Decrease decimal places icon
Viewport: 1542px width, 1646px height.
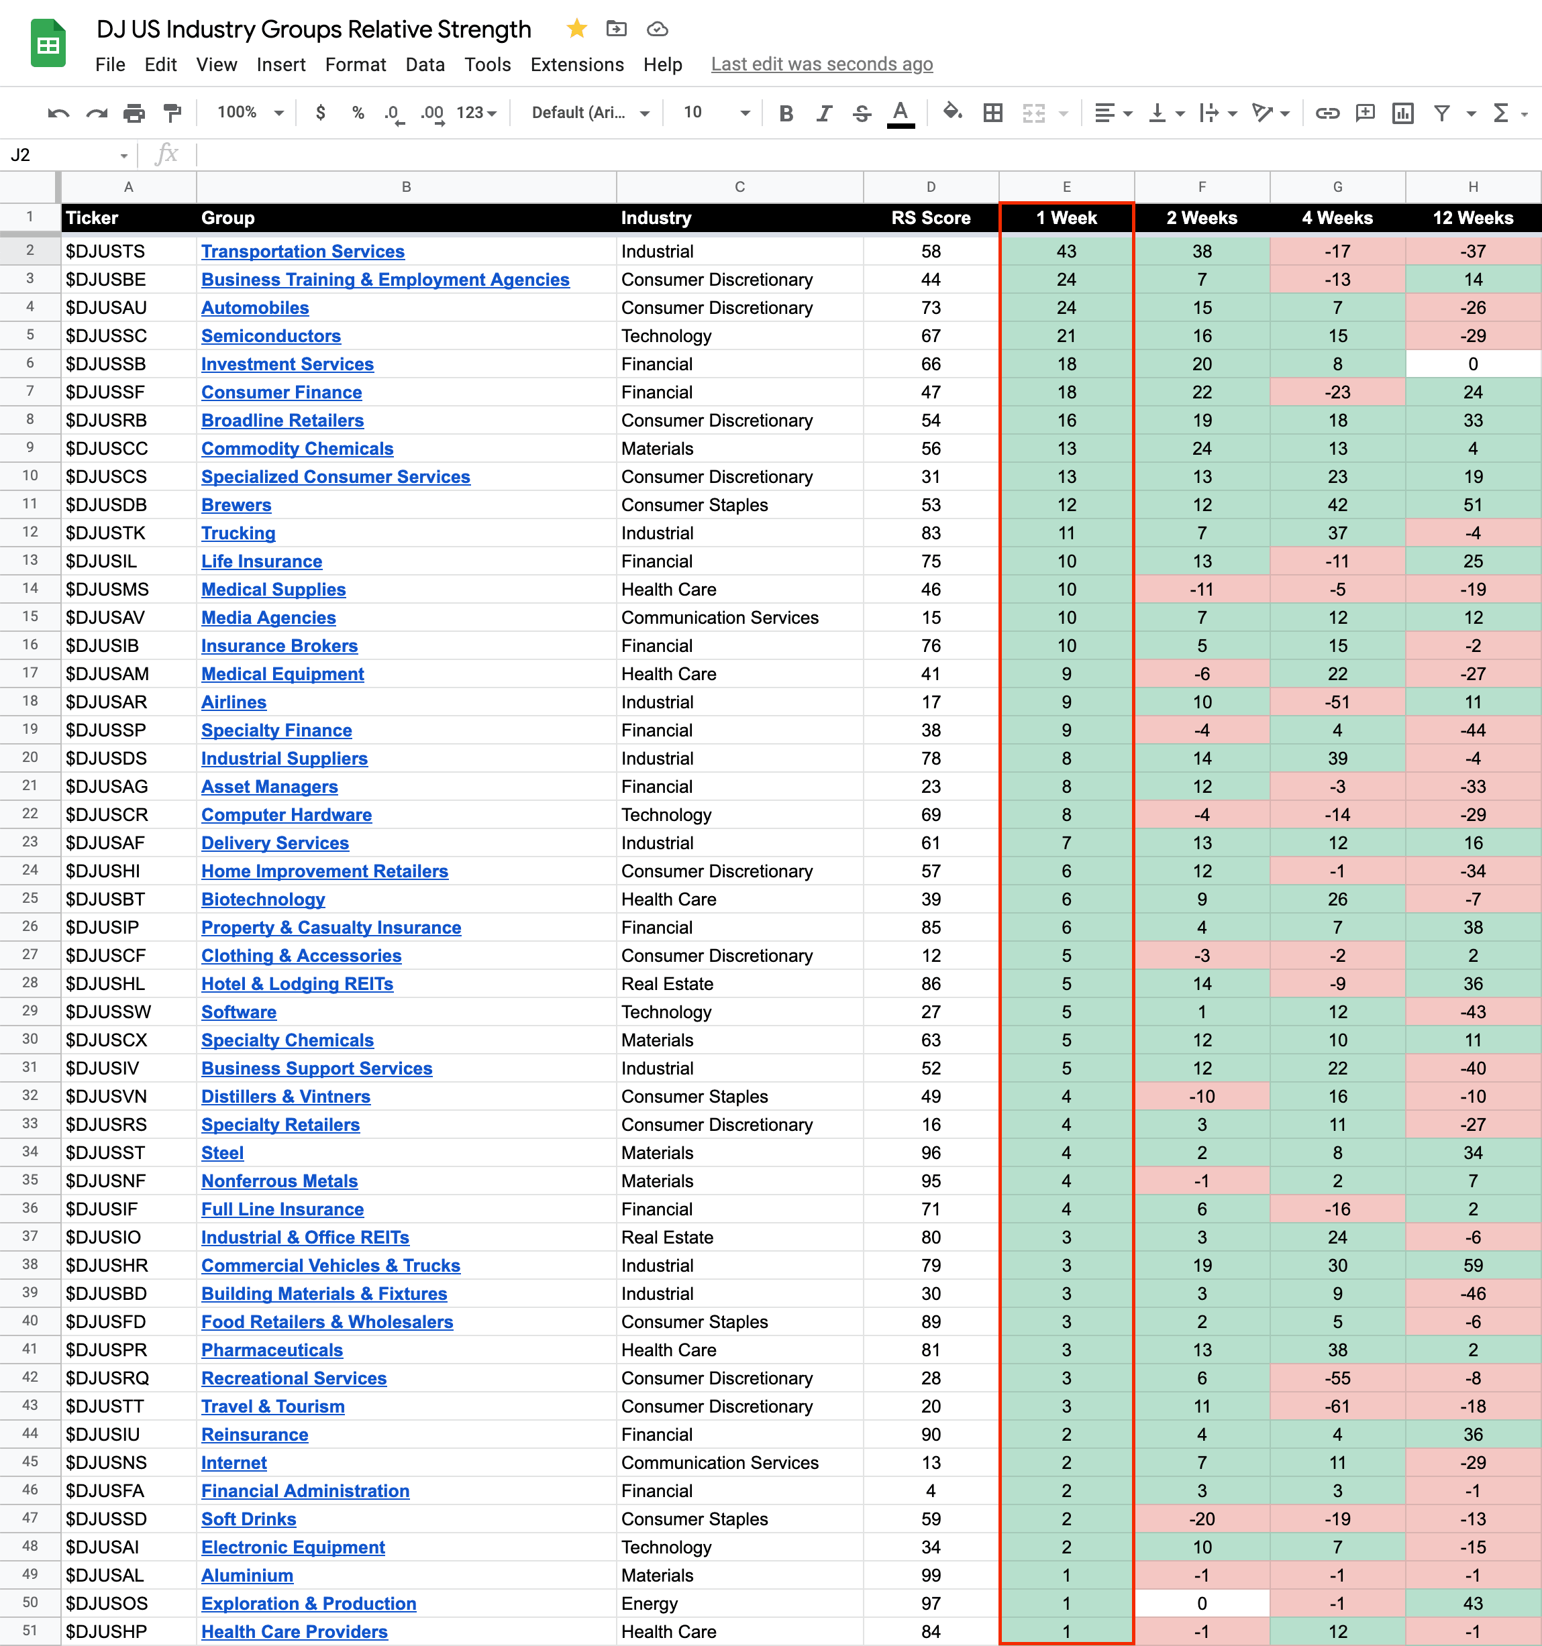(394, 113)
